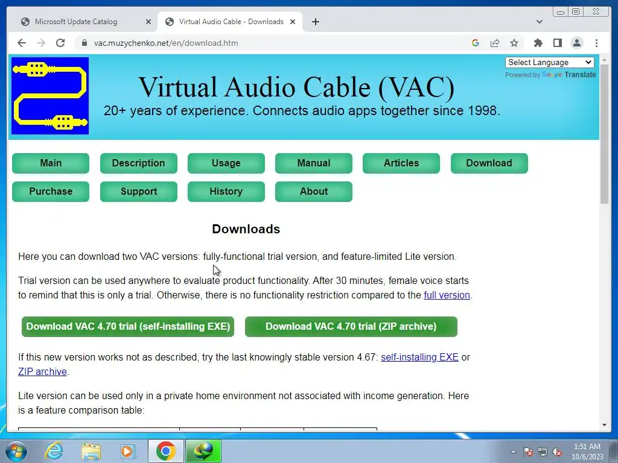Open Windows Media Player from taskbar
The image size is (618, 463).
tap(128, 451)
